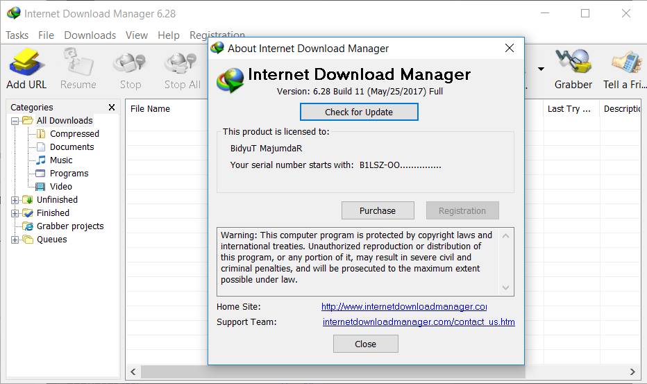
Task: Maximize the Internet Download Manager window
Action: pyautogui.click(x=585, y=13)
